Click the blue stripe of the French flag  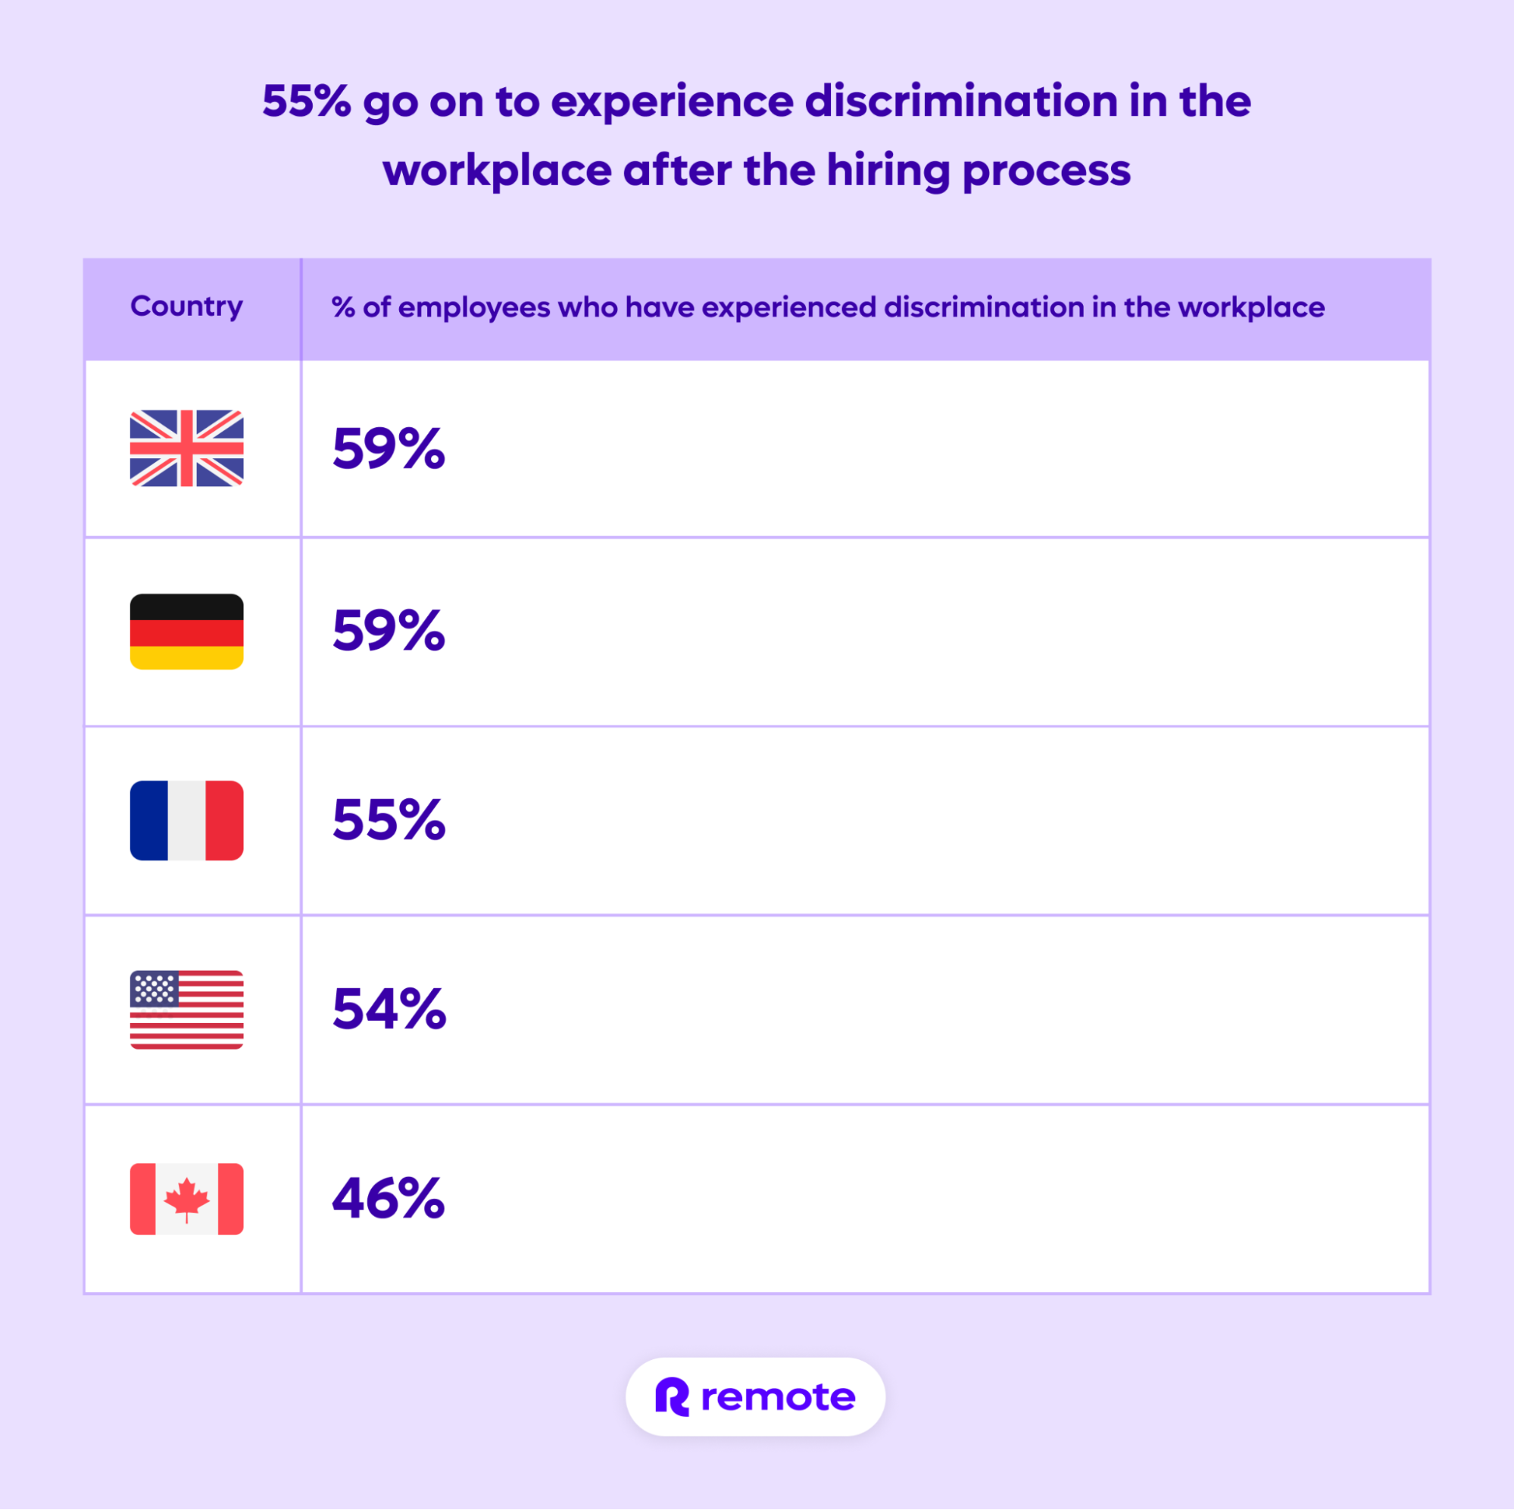click(149, 820)
